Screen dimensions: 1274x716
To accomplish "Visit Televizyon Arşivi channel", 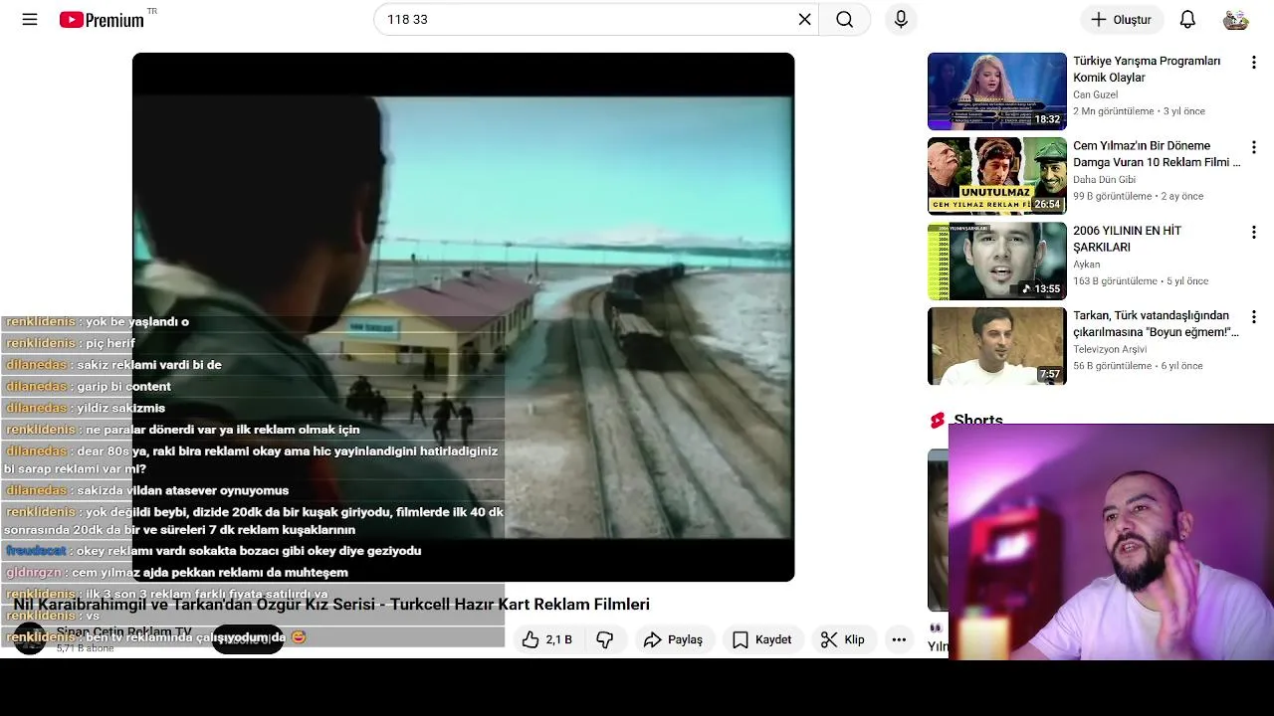I will coord(1110,349).
